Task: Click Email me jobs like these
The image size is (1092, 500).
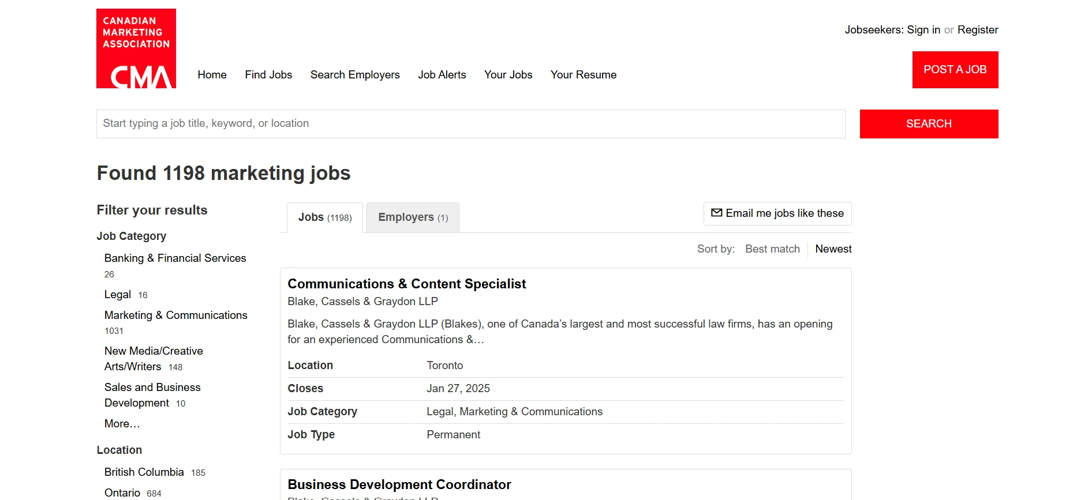Action: point(777,213)
